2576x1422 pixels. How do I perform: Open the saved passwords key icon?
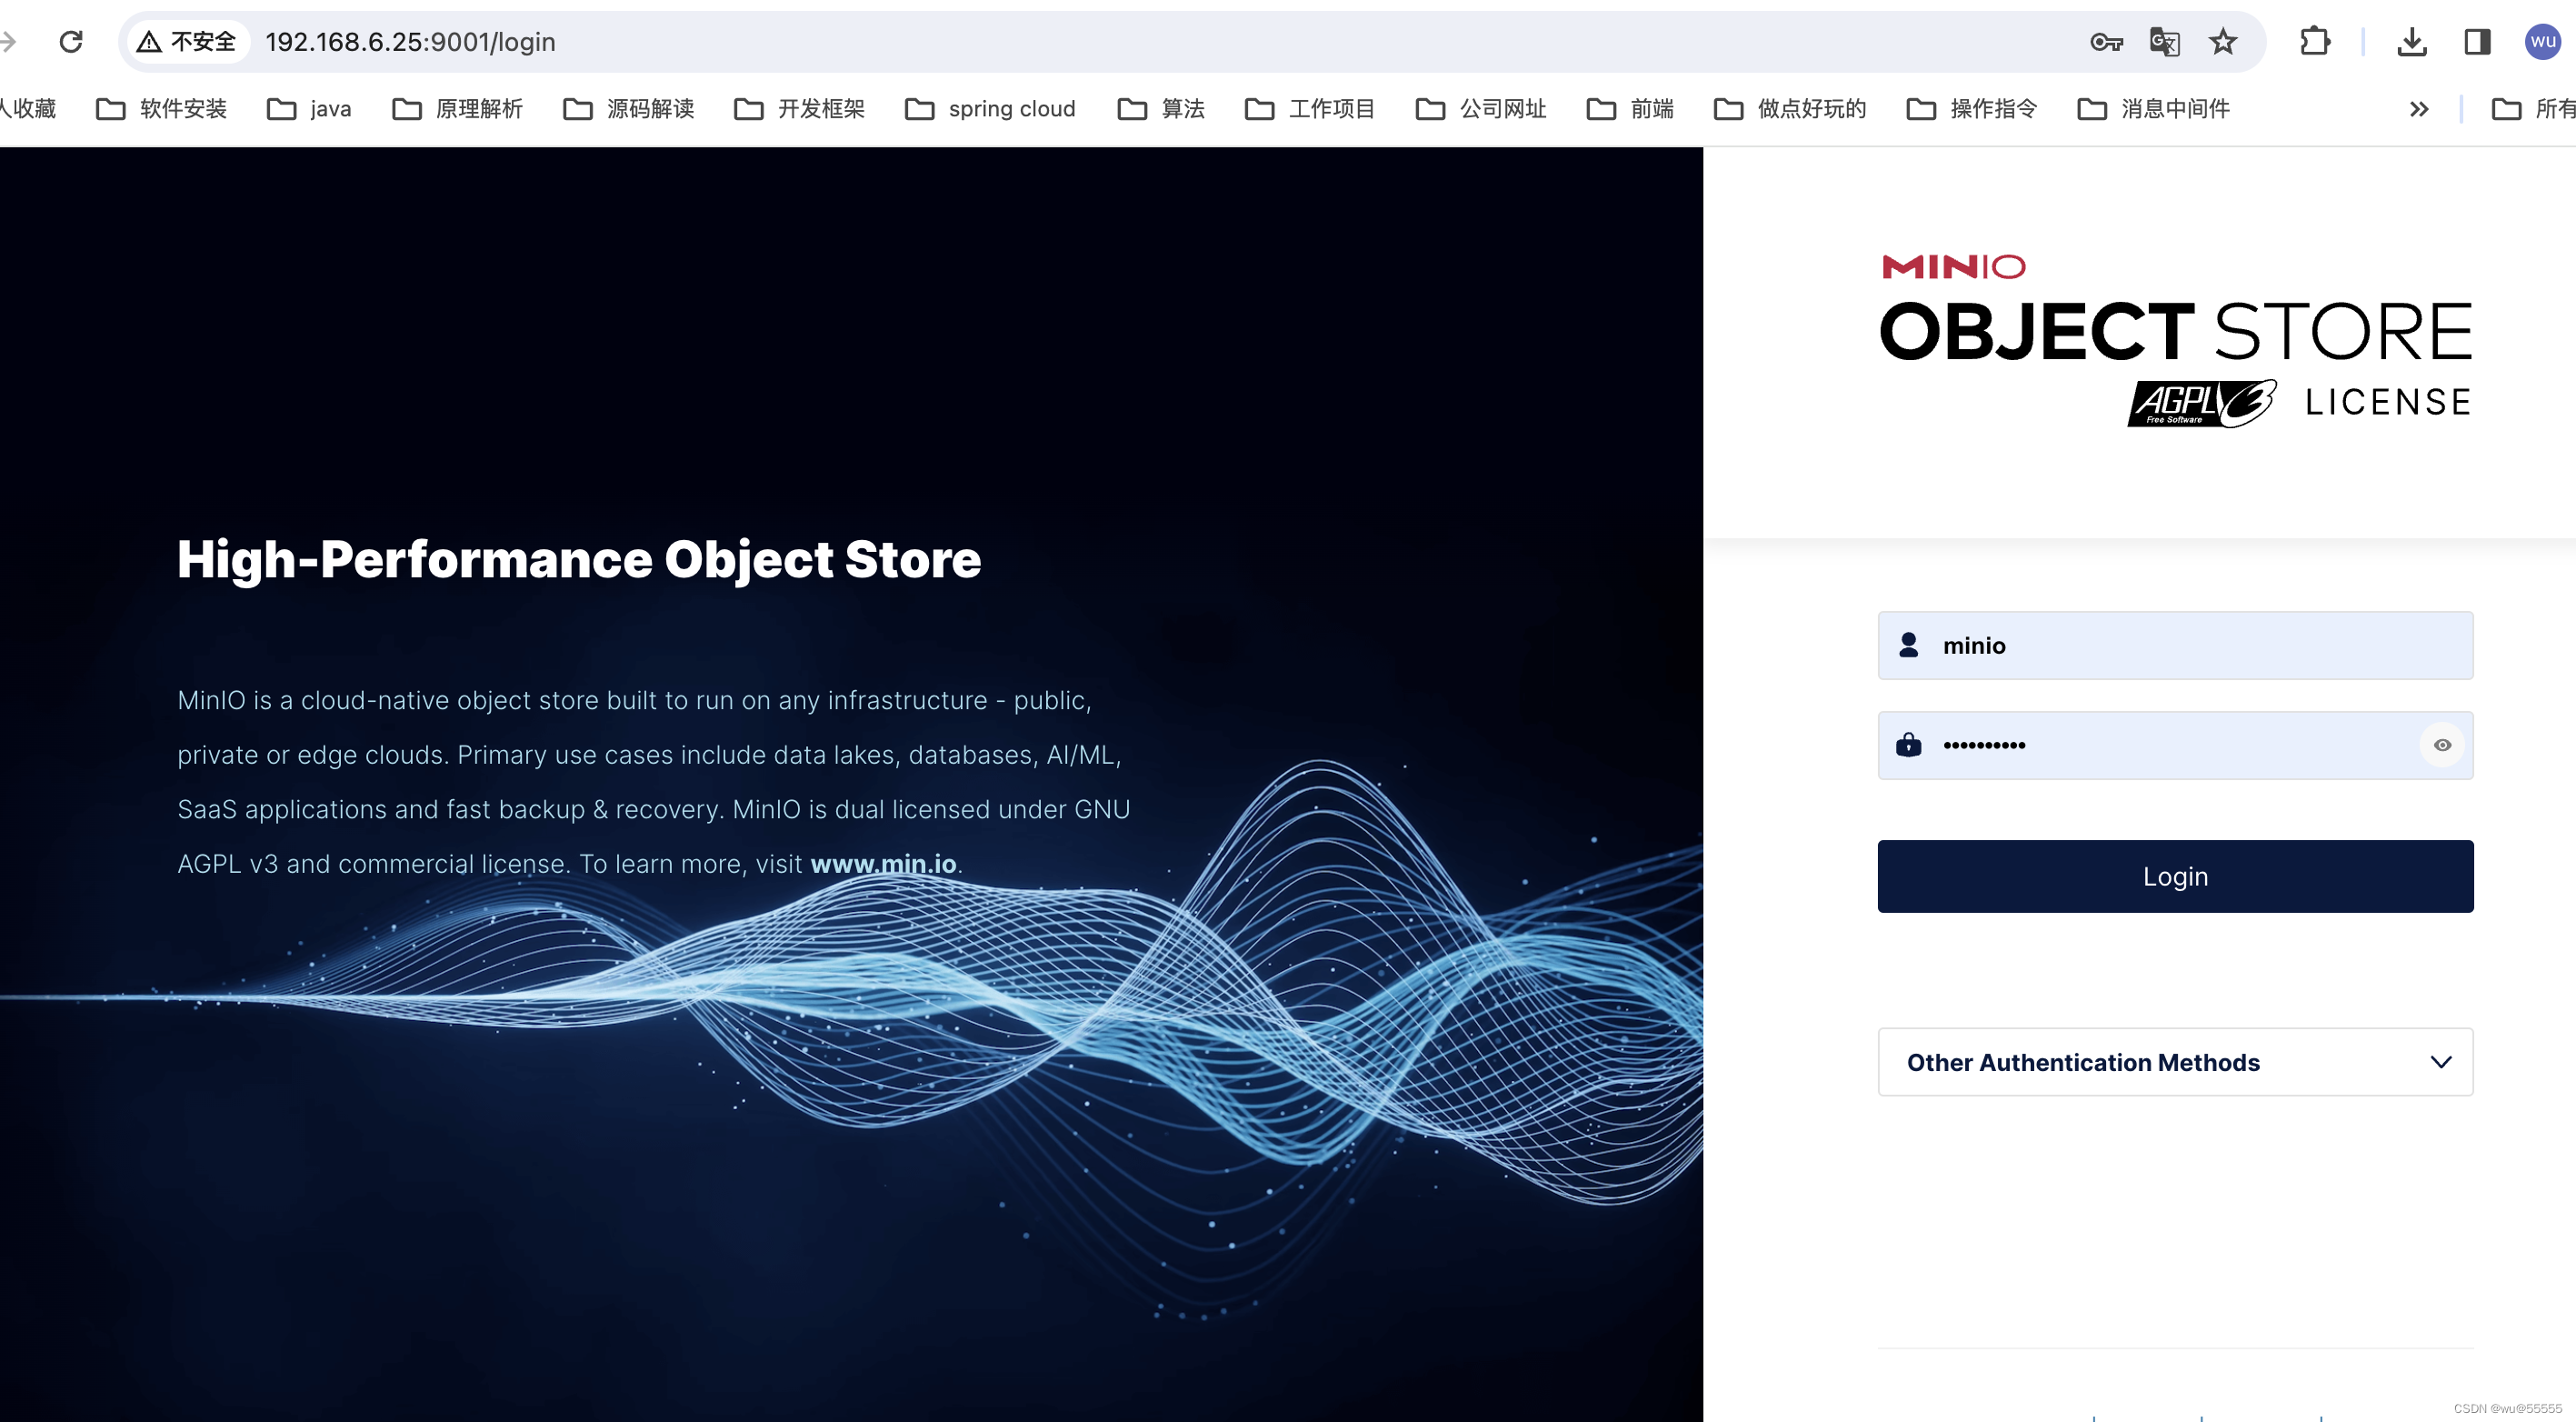point(2106,42)
